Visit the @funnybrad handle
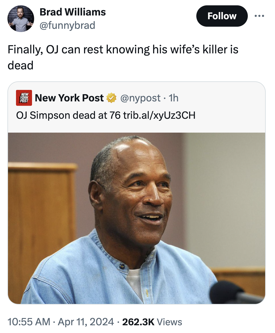Image resolution: width=275 pixels, height=333 pixels. coord(67,25)
